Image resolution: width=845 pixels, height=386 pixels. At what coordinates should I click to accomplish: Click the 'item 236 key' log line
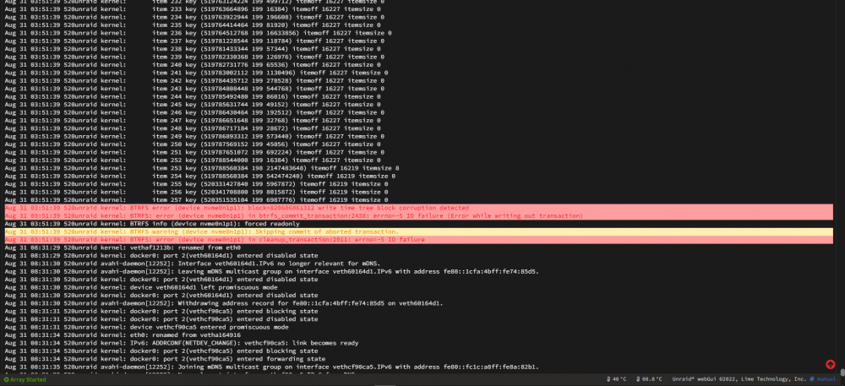[198, 33]
